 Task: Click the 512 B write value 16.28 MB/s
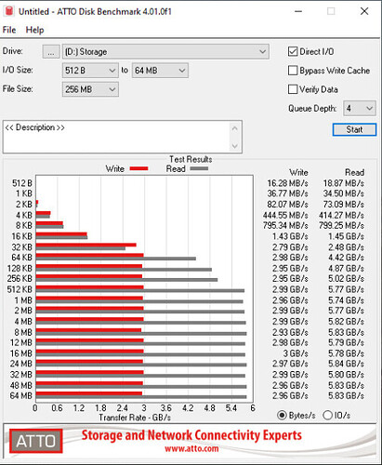(x=287, y=183)
